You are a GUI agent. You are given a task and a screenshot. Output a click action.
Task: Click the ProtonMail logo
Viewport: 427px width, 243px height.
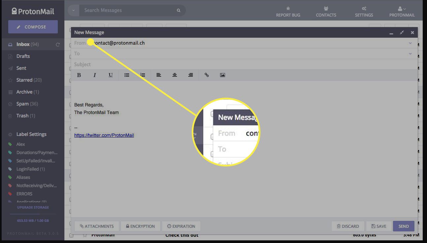click(33, 11)
